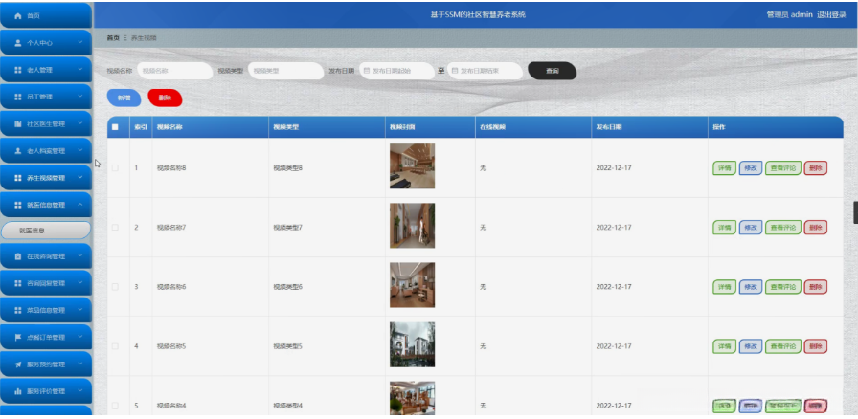
Task: Expand 个人中心 using its chevron
Action: pos(80,43)
